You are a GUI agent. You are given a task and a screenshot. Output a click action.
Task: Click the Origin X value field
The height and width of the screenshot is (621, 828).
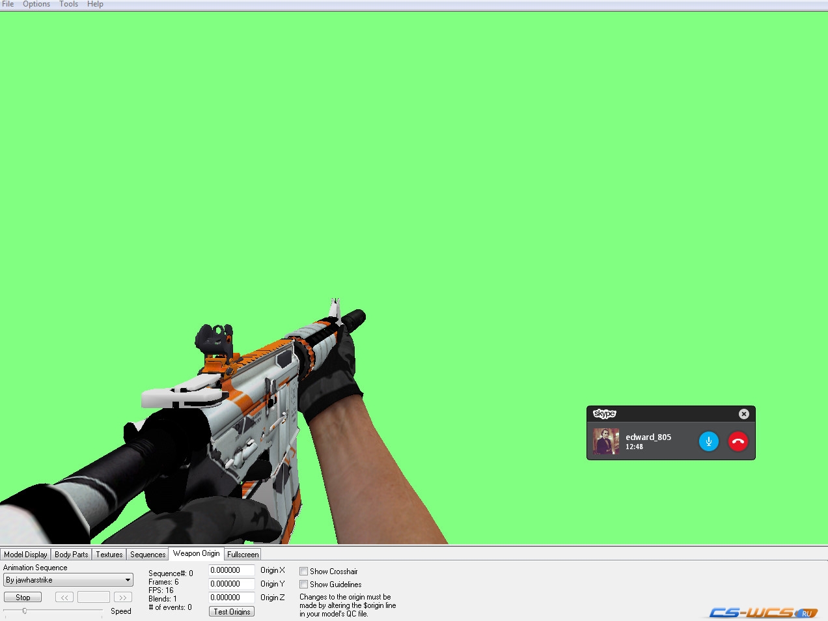coord(232,570)
